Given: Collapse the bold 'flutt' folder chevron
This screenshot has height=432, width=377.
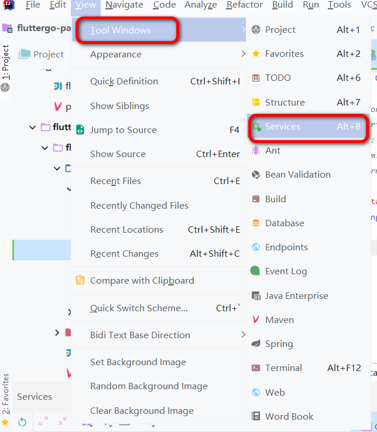Looking at the screenshot, I should point(32,127).
